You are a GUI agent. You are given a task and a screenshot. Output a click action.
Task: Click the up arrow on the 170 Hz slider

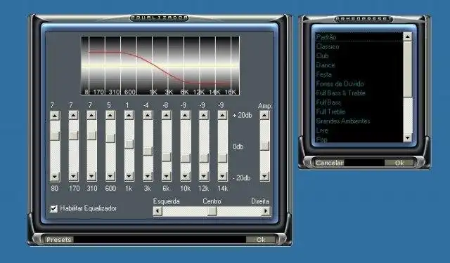point(73,116)
